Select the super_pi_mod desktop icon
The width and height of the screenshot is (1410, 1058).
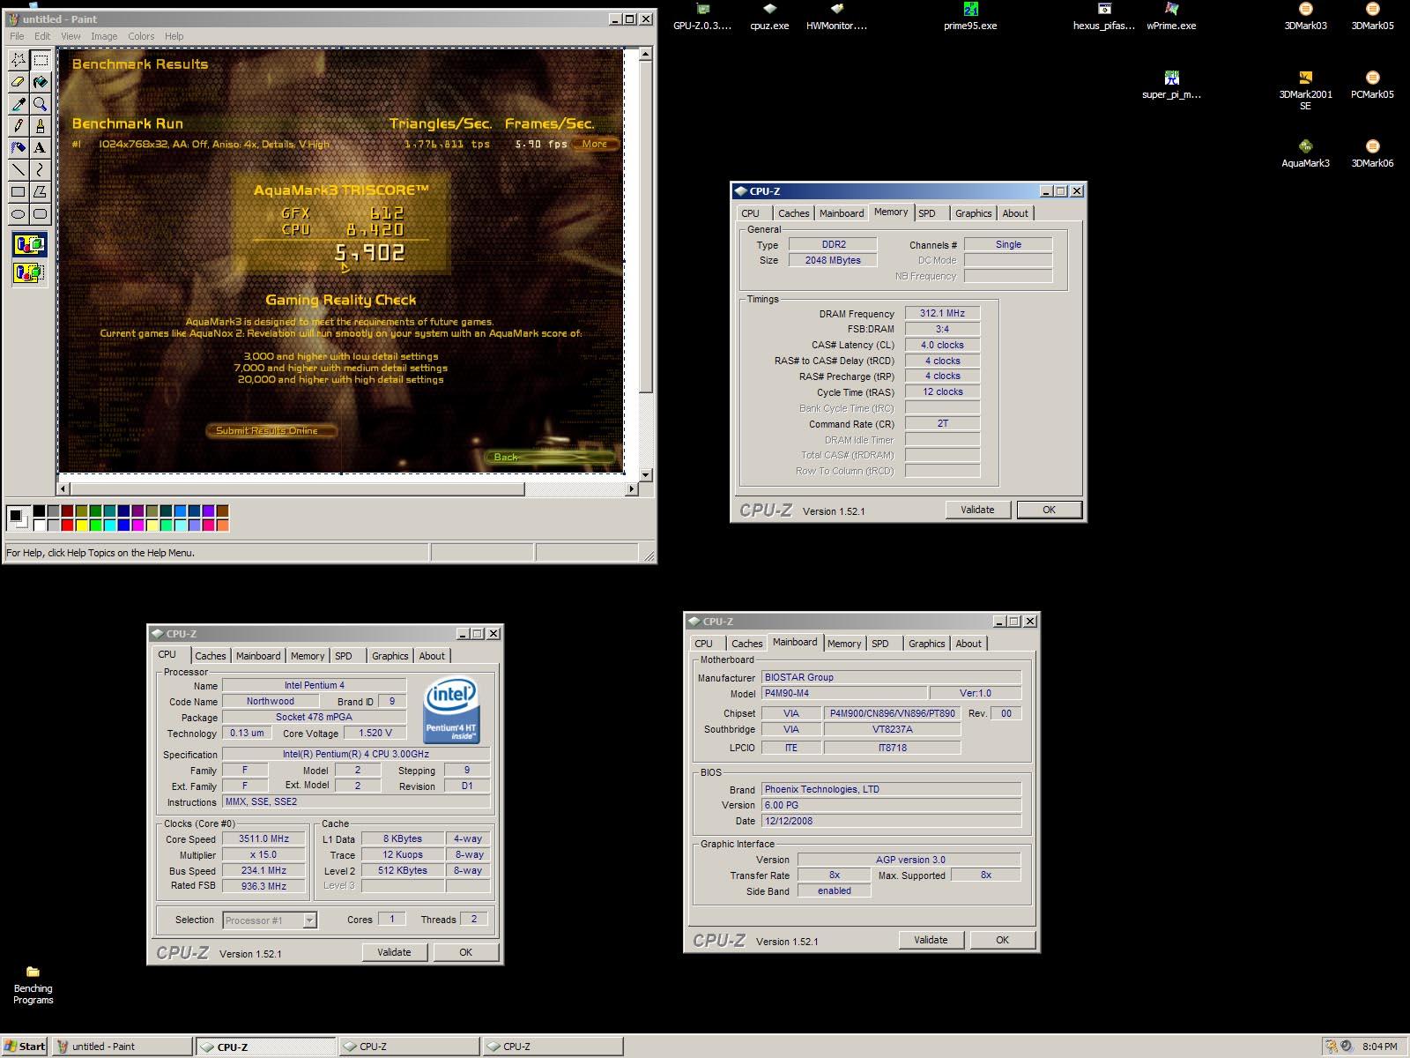[1171, 85]
